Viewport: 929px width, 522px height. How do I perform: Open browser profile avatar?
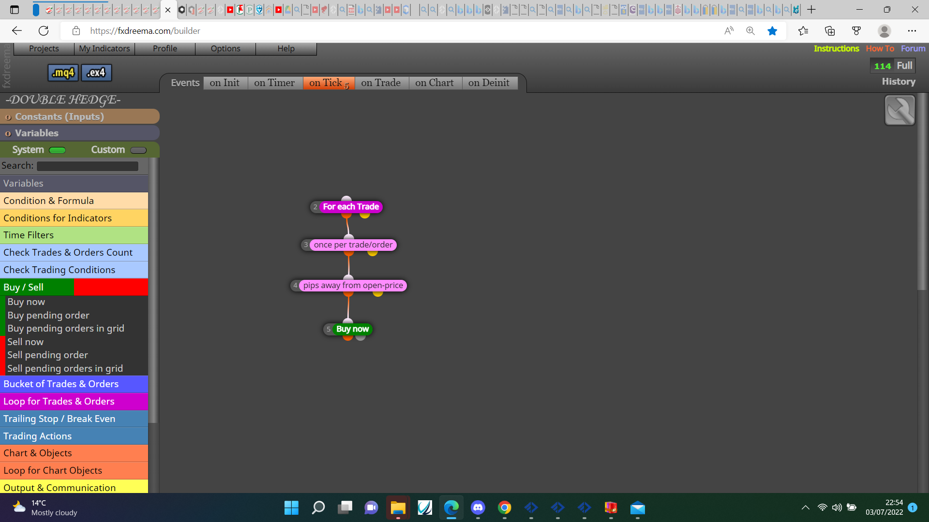click(884, 31)
